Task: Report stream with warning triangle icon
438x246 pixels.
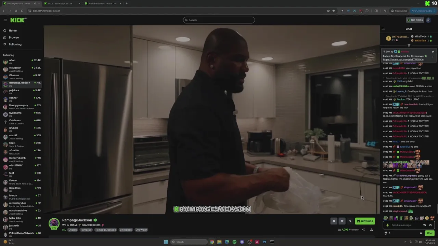Action: (x=372, y=230)
